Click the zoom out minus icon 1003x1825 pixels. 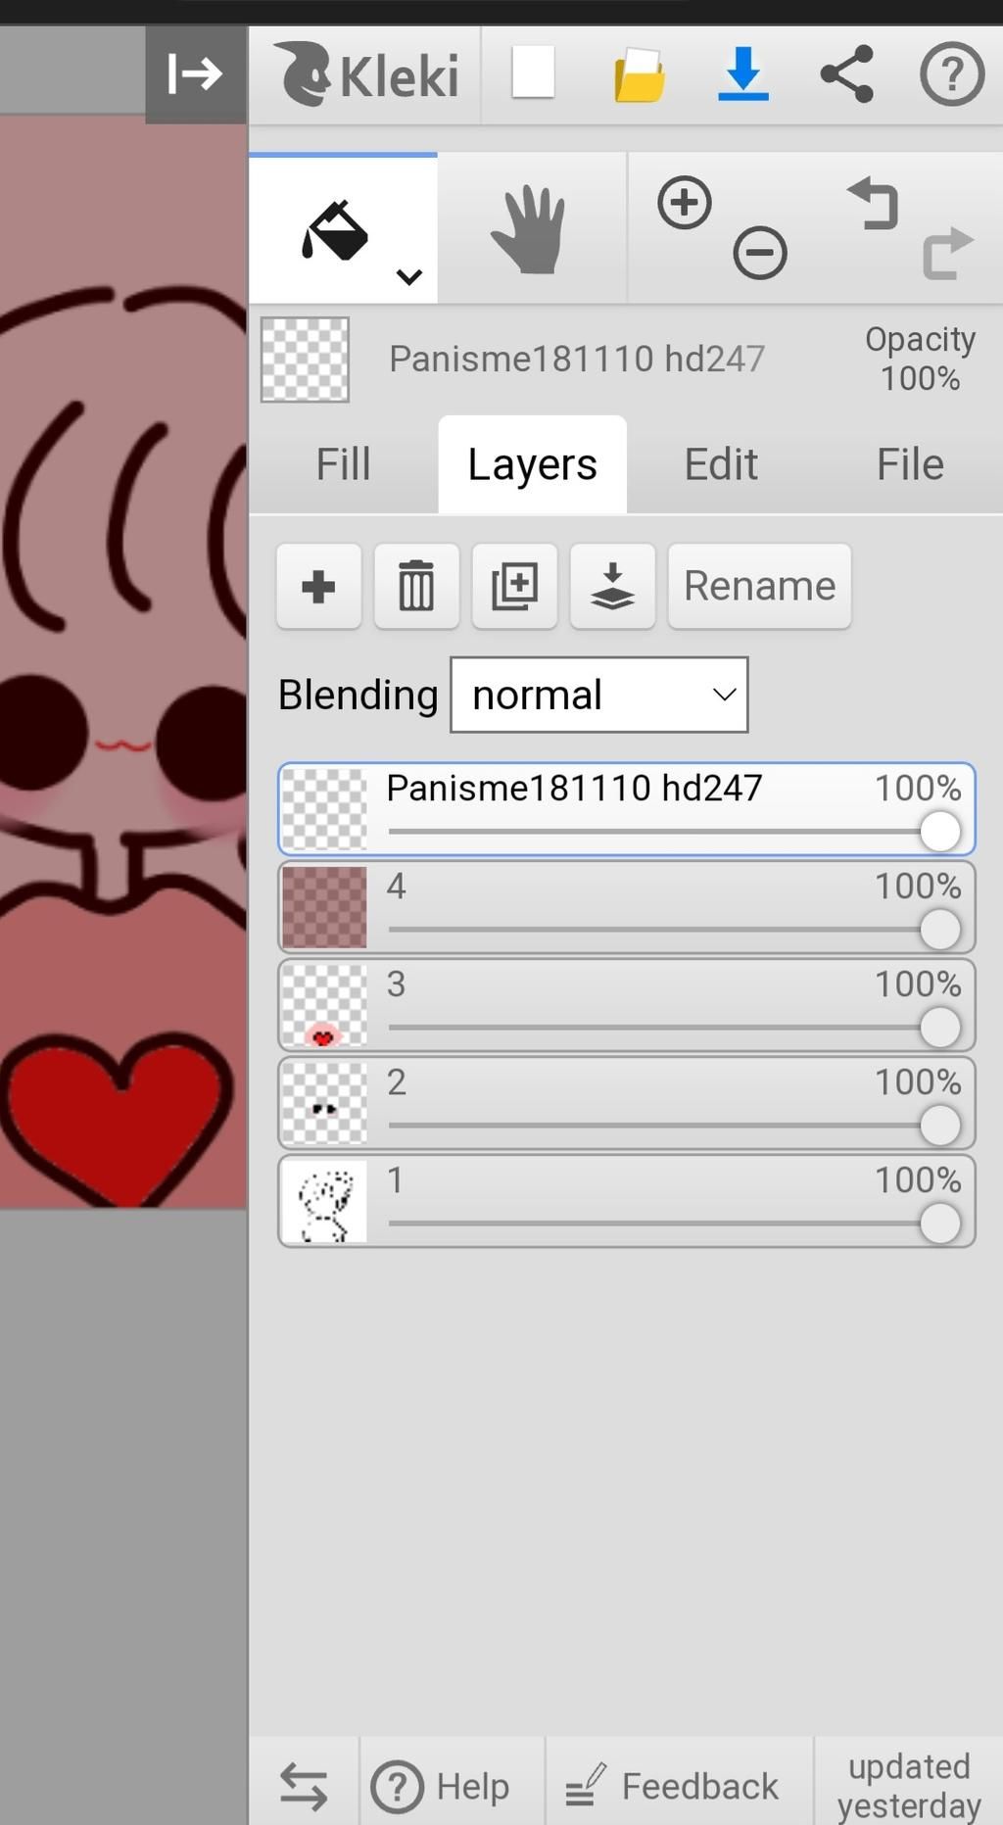coord(760,254)
